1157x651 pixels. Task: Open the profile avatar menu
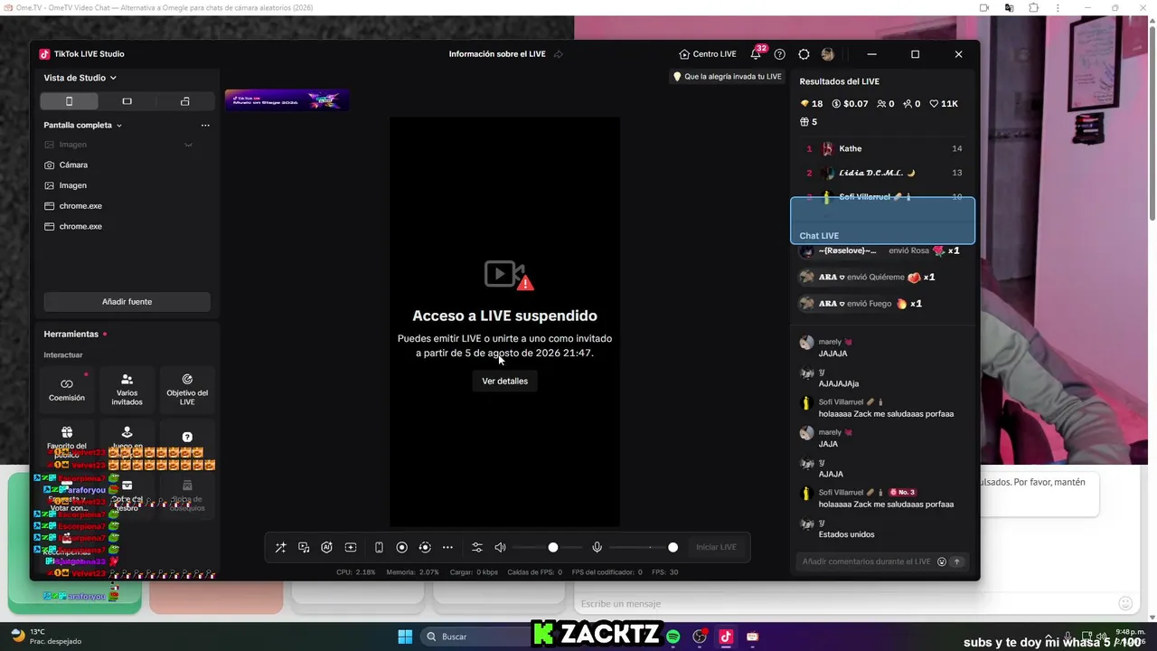point(827,54)
